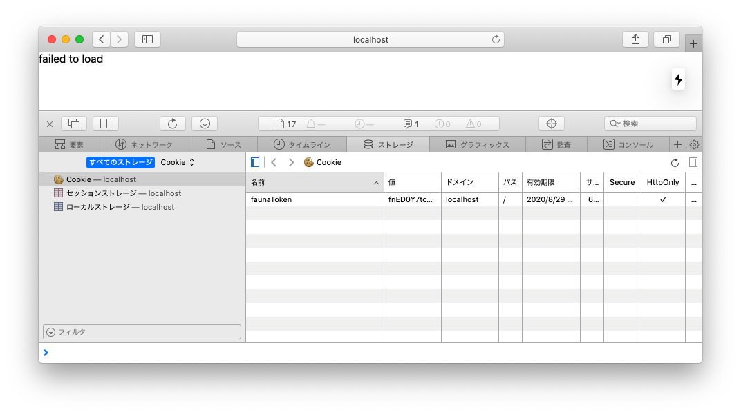Show the tab overview button
This screenshot has width=741, height=414.
point(667,39)
